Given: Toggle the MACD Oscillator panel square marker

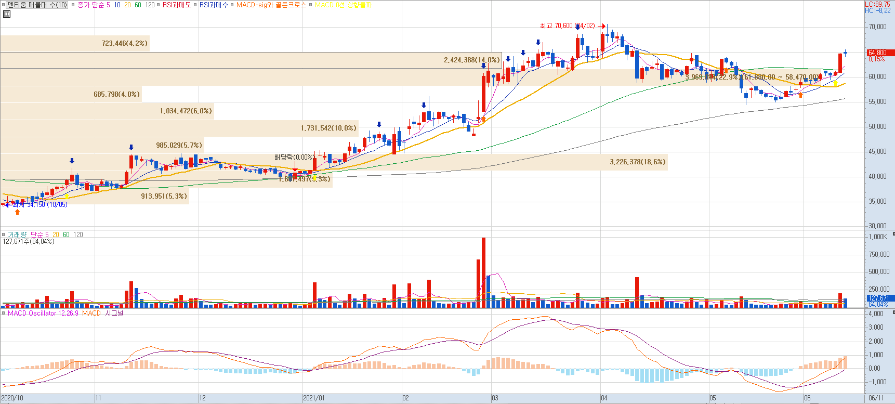Looking at the screenshot, I should [x=4, y=313].
